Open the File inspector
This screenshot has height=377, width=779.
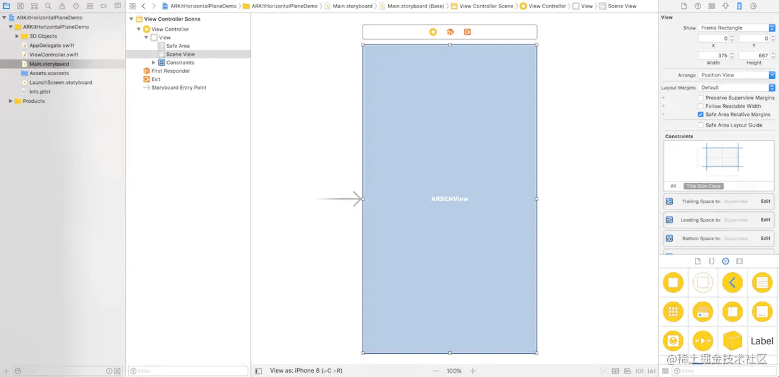pos(684,6)
